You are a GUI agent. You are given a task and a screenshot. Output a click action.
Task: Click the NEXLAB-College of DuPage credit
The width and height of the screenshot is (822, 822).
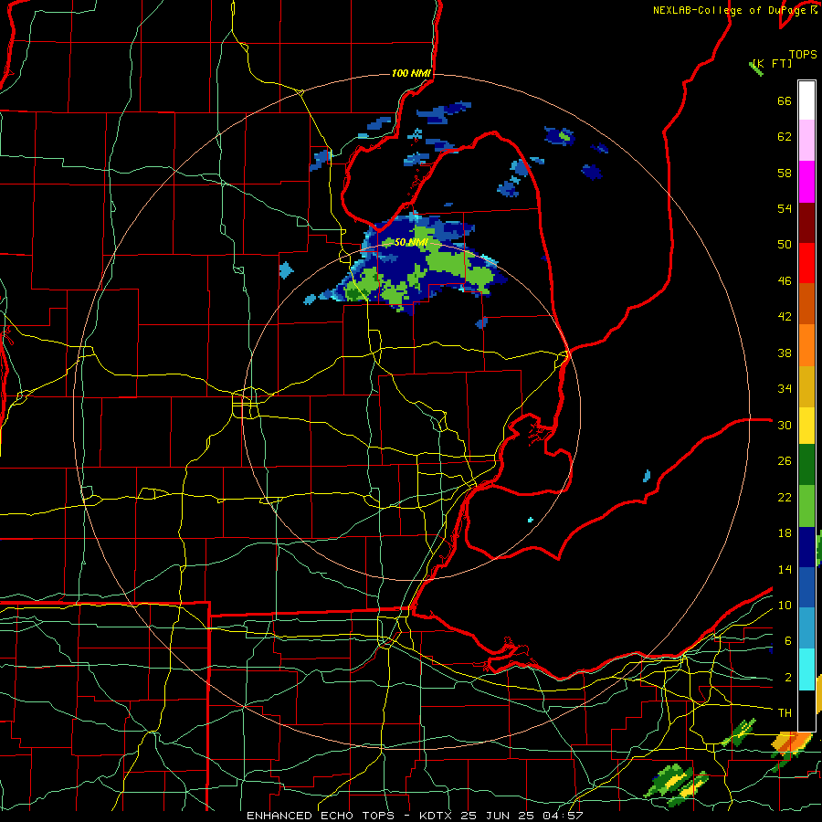735,10
